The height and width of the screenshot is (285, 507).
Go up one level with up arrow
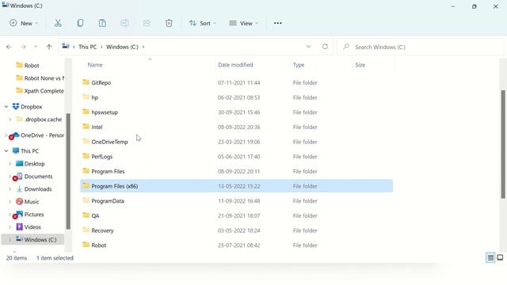[49, 47]
